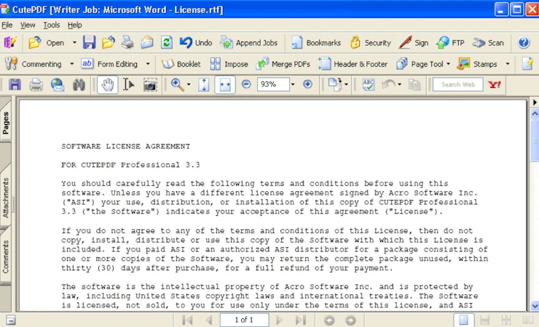This screenshot has width=539, height=327.
Task: Open the File menu
Action: coord(7,25)
